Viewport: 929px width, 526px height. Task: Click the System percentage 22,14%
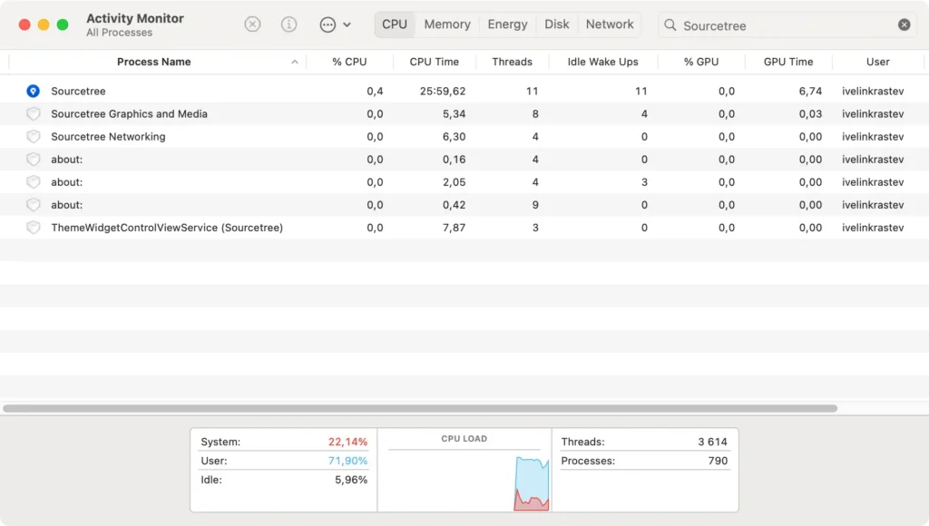[347, 442]
